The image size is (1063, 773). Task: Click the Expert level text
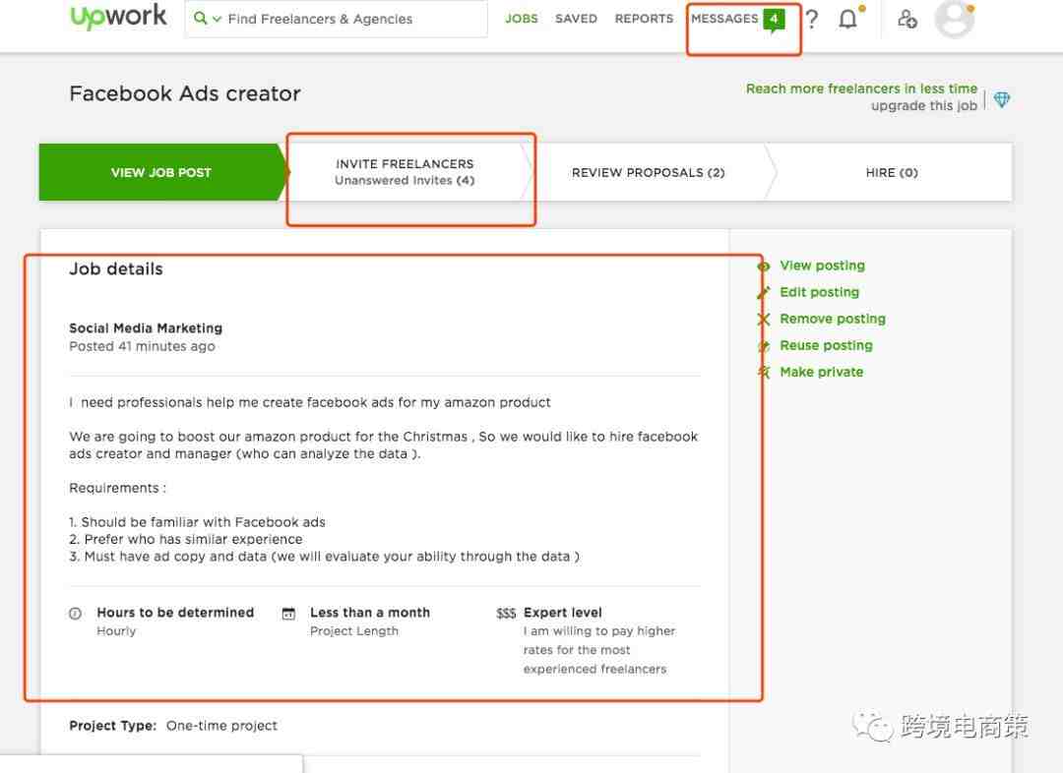[563, 613]
